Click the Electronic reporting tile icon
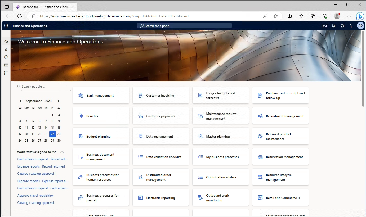Image resolution: width=366 pixels, height=217 pixels. 141,198
